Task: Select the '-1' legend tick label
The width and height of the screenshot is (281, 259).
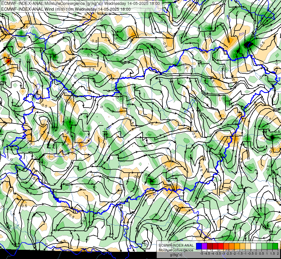Action: click(x=245, y=254)
